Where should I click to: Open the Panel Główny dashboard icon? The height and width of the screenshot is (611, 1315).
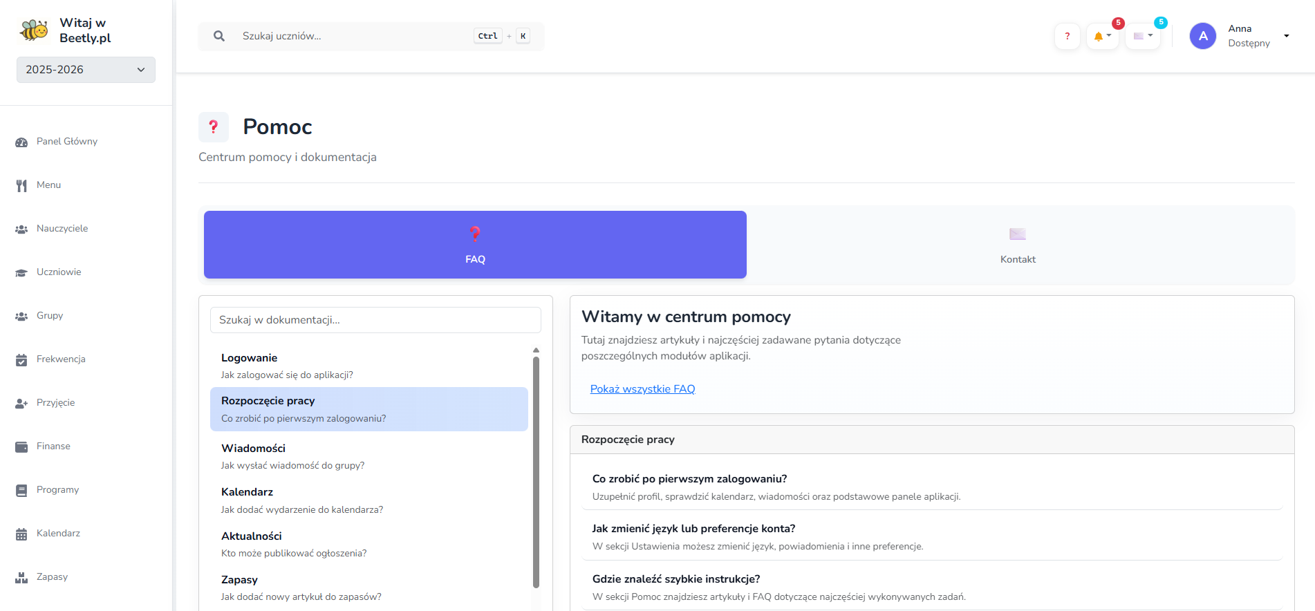click(21, 142)
